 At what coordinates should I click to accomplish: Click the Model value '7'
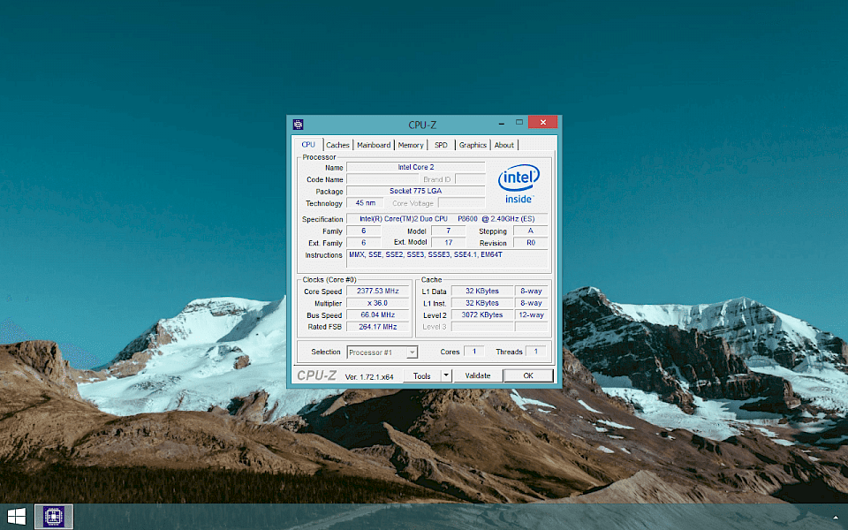tap(449, 231)
